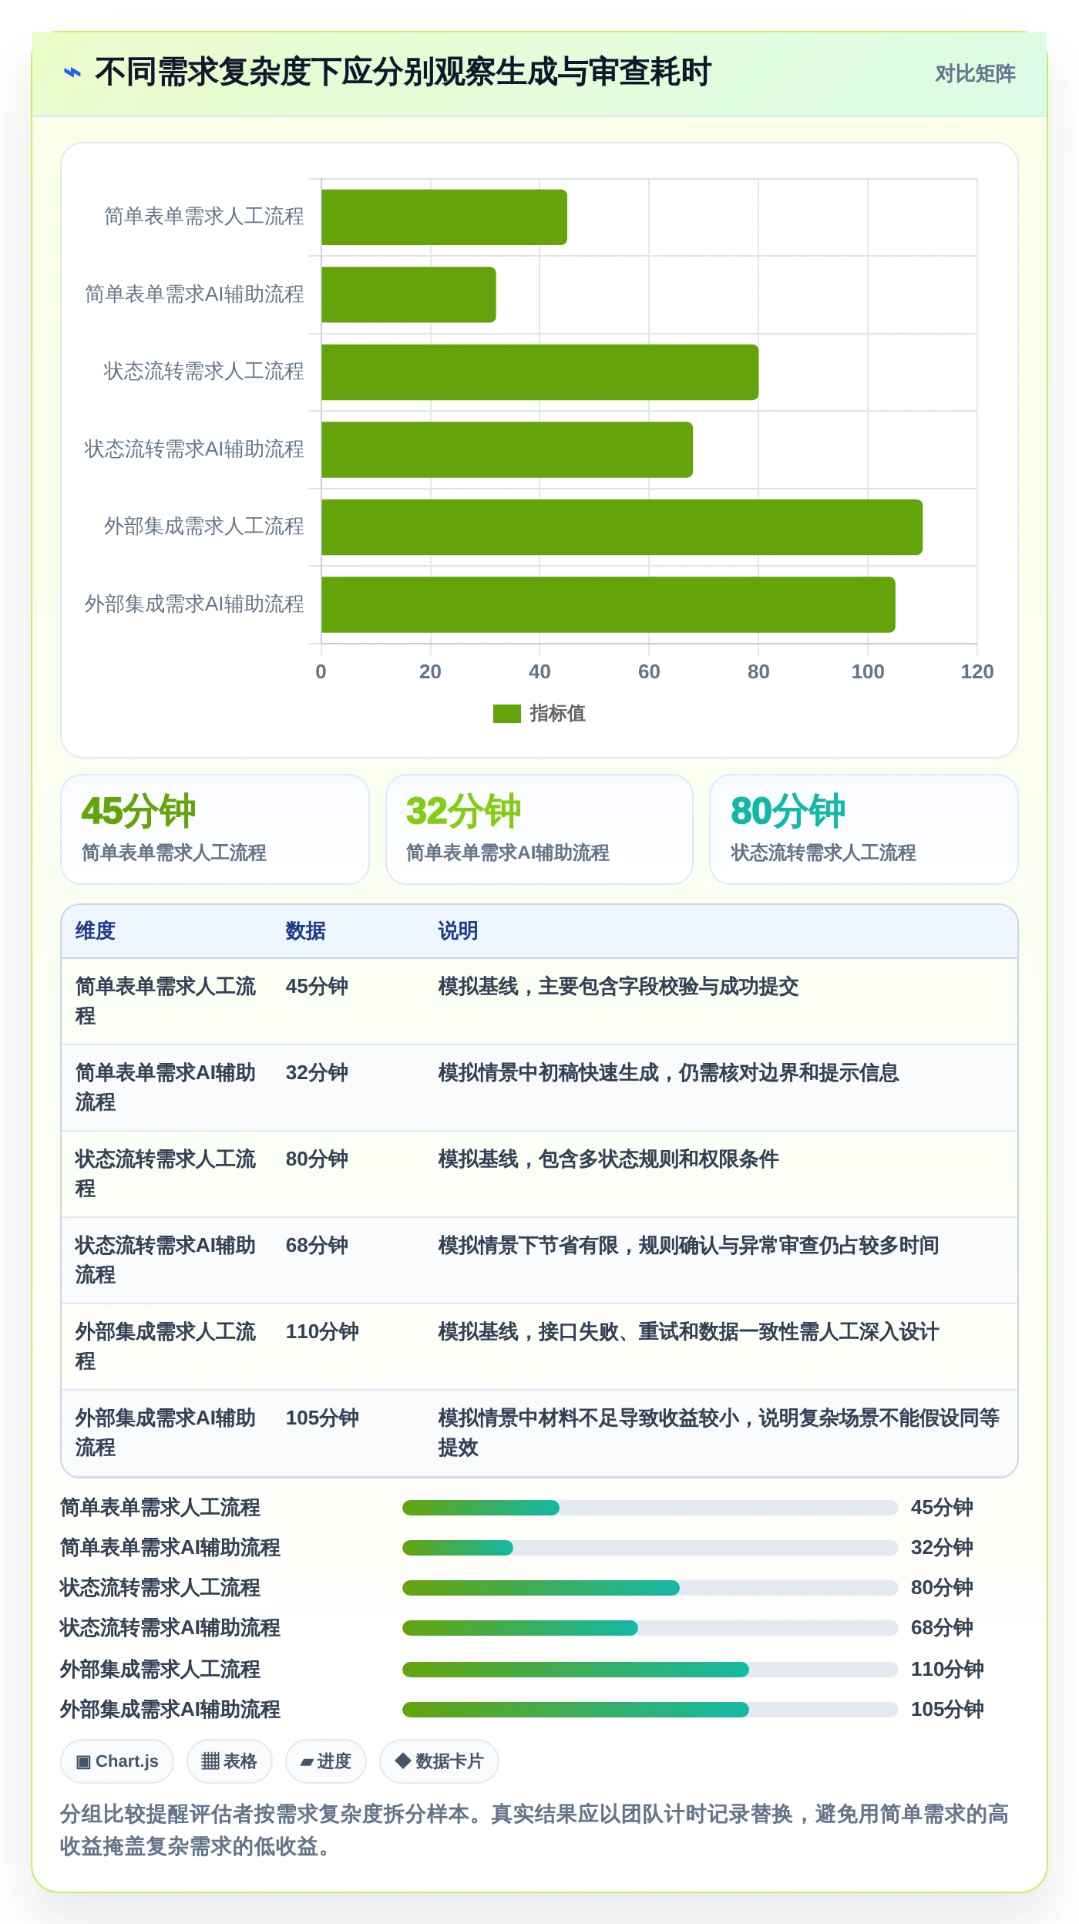
Task: Click the 数据卡片 tag chip
Action: 439,1761
